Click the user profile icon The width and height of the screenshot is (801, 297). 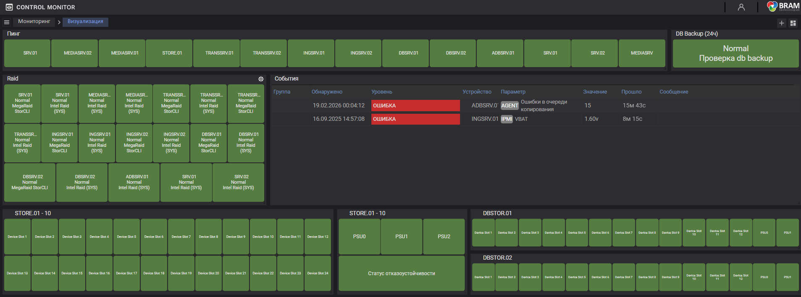point(741,7)
